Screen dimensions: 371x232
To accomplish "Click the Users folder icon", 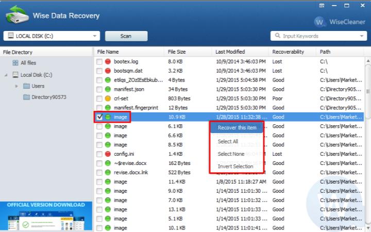I will click(26, 86).
